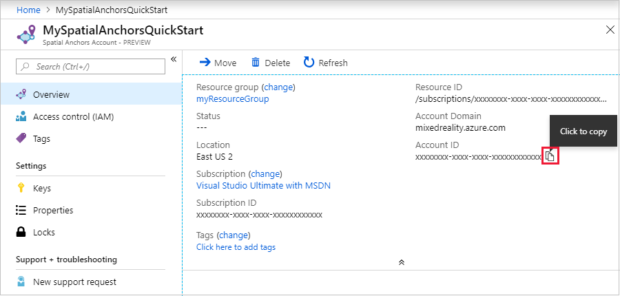
Task: Click the Keys key icon in sidebar
Action: click(21, 188)
